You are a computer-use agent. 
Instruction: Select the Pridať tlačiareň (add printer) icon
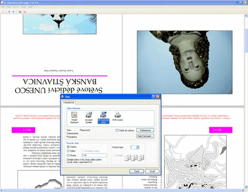pyautogui.click(x=74, y=117)
